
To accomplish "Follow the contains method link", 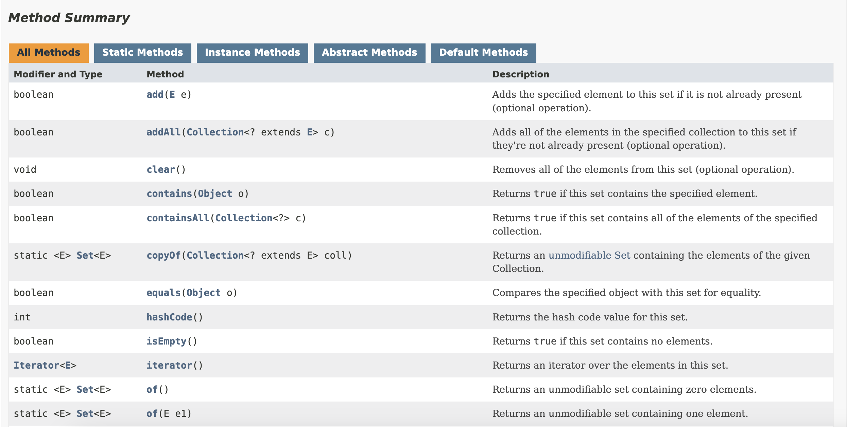I will [169, 194].
